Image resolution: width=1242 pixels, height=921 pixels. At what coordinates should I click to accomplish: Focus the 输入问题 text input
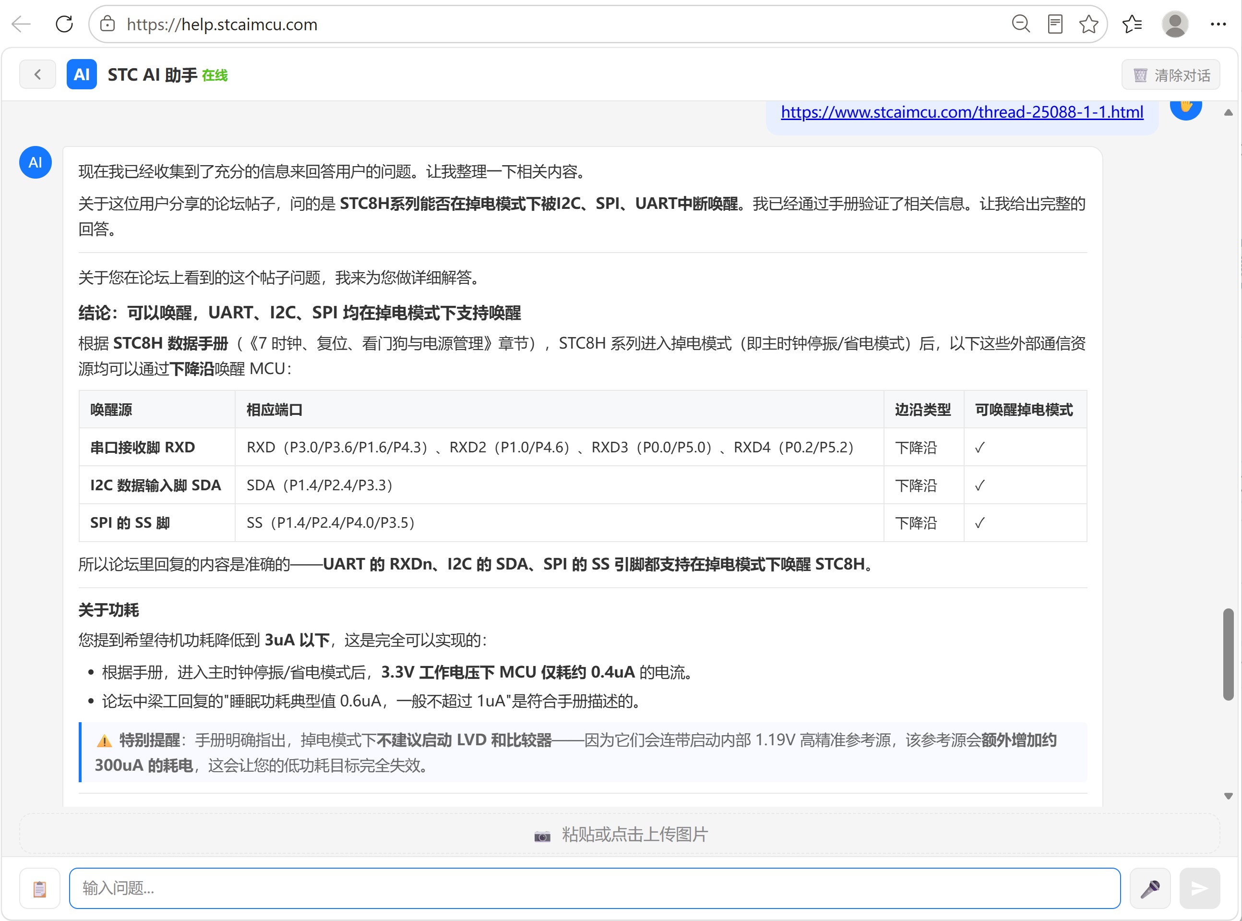pos(595,888)
